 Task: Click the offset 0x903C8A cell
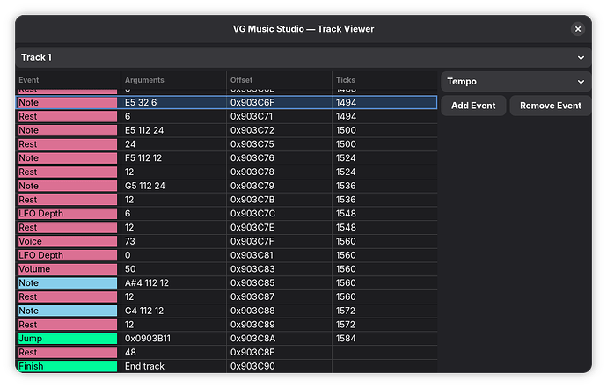pos(279,339)
